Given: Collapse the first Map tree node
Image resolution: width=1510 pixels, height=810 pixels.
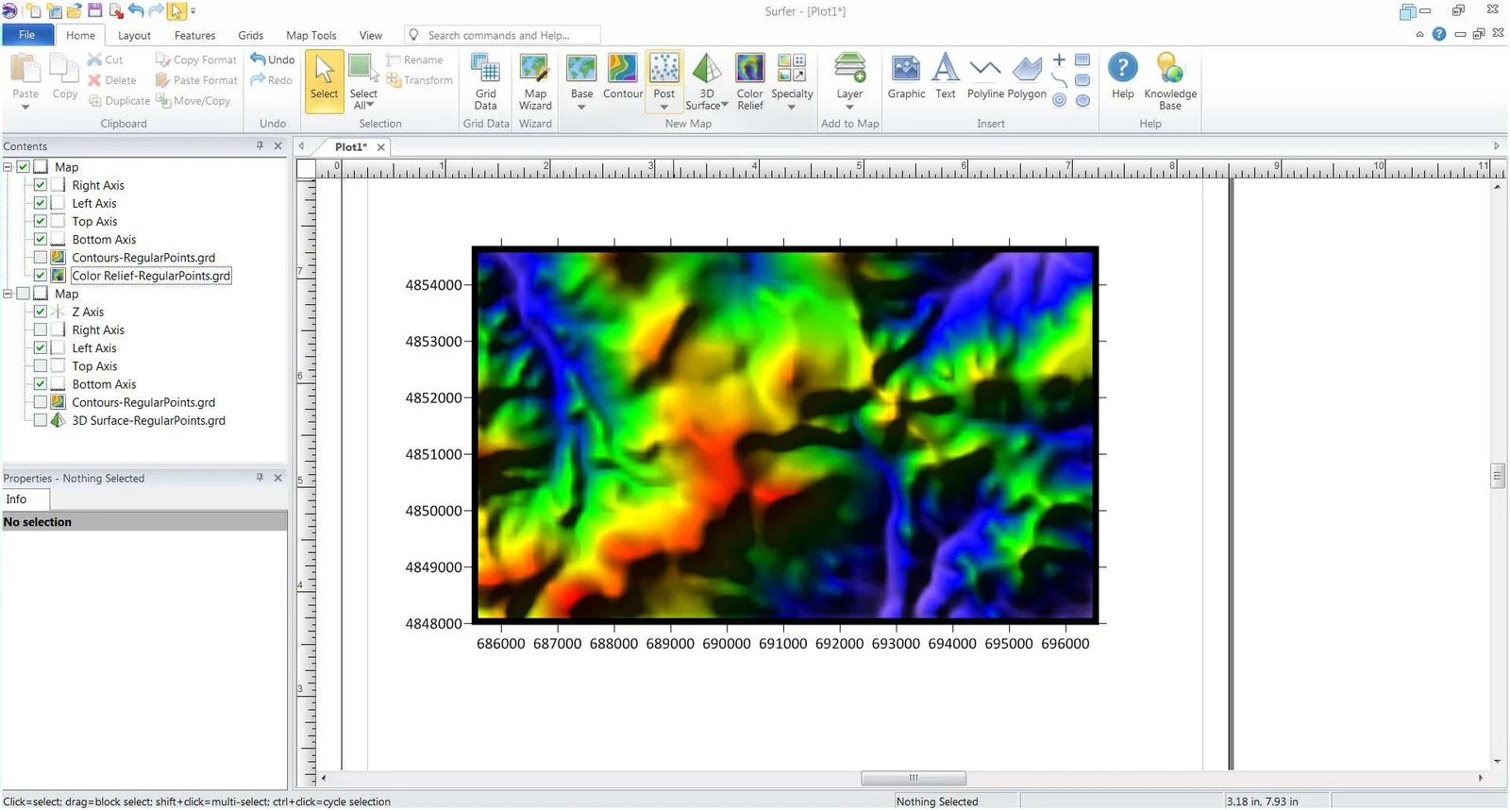Looking at the screenshot, I should point(8,167).
